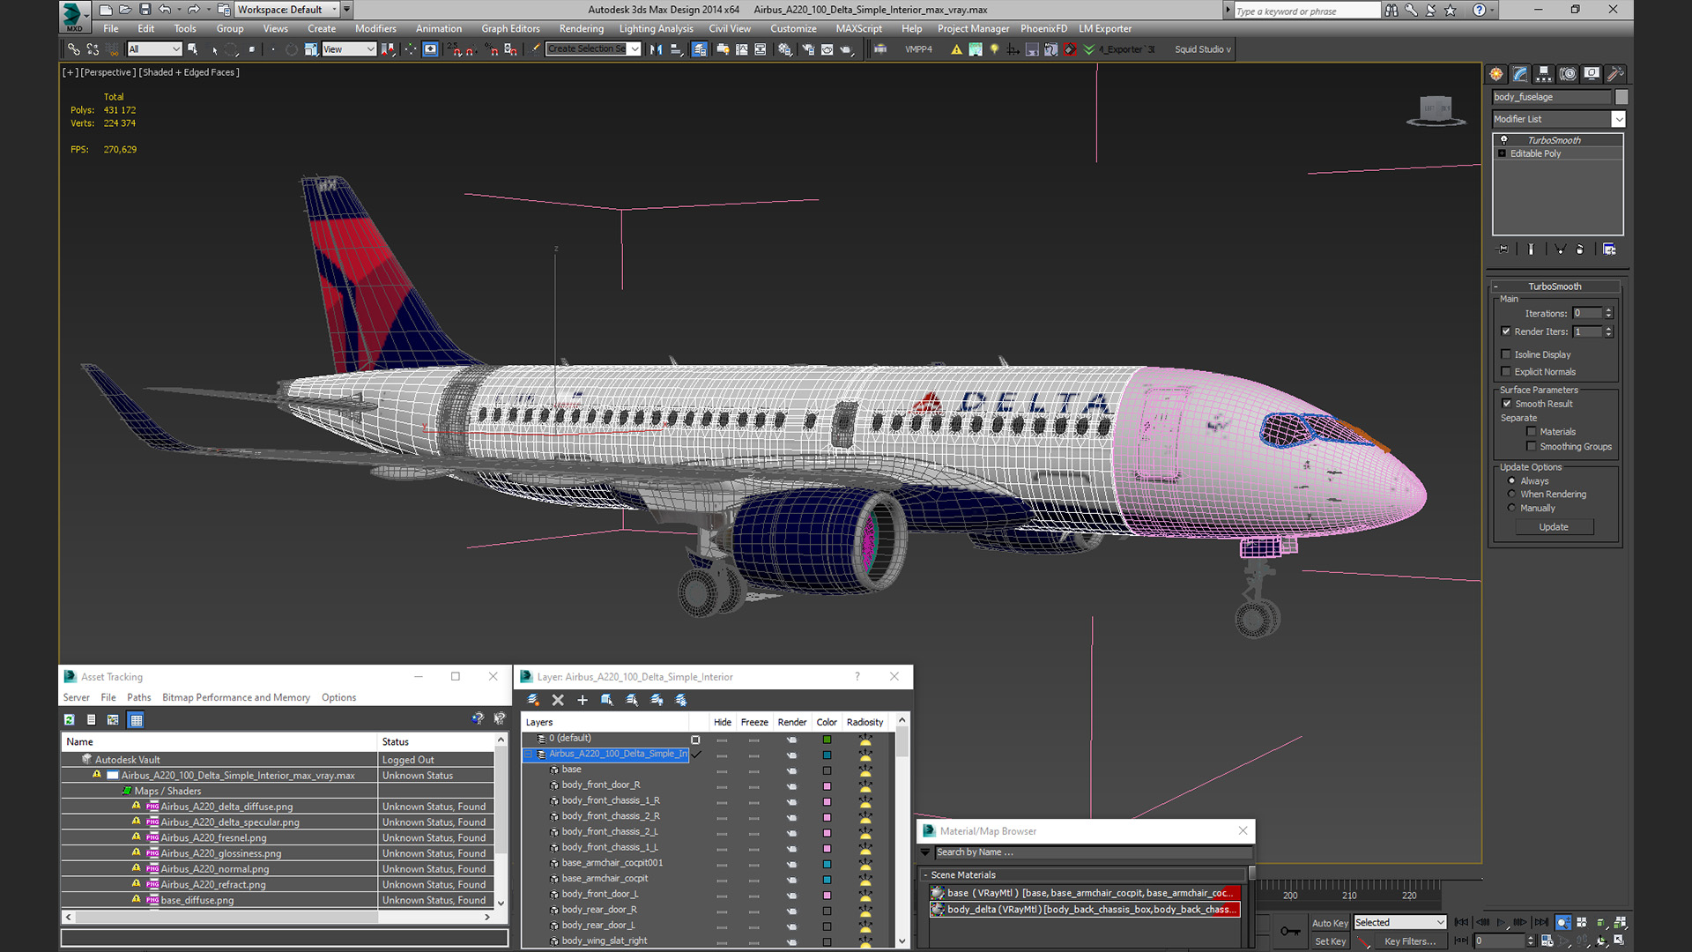Open the Graph Editors menu
Screen dimensions: 1692x952
pos(510,28)
